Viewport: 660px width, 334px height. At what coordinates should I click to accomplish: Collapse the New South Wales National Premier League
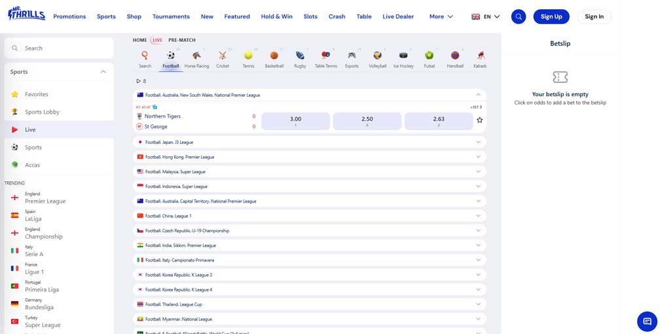click(x=478, y=95)
